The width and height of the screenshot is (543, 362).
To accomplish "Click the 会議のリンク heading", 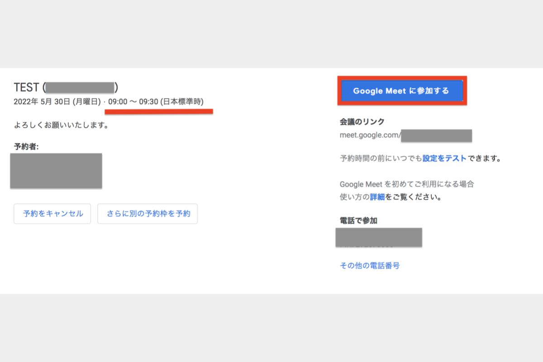I will pyautogui.click(x=362, y=121).
